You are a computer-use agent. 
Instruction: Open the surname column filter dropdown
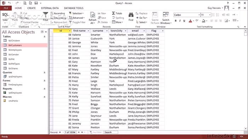click(107, 31)
